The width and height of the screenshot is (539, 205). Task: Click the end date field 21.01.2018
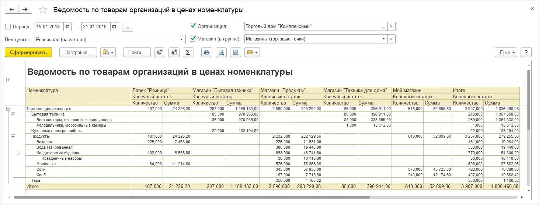[x=96, y=26]
